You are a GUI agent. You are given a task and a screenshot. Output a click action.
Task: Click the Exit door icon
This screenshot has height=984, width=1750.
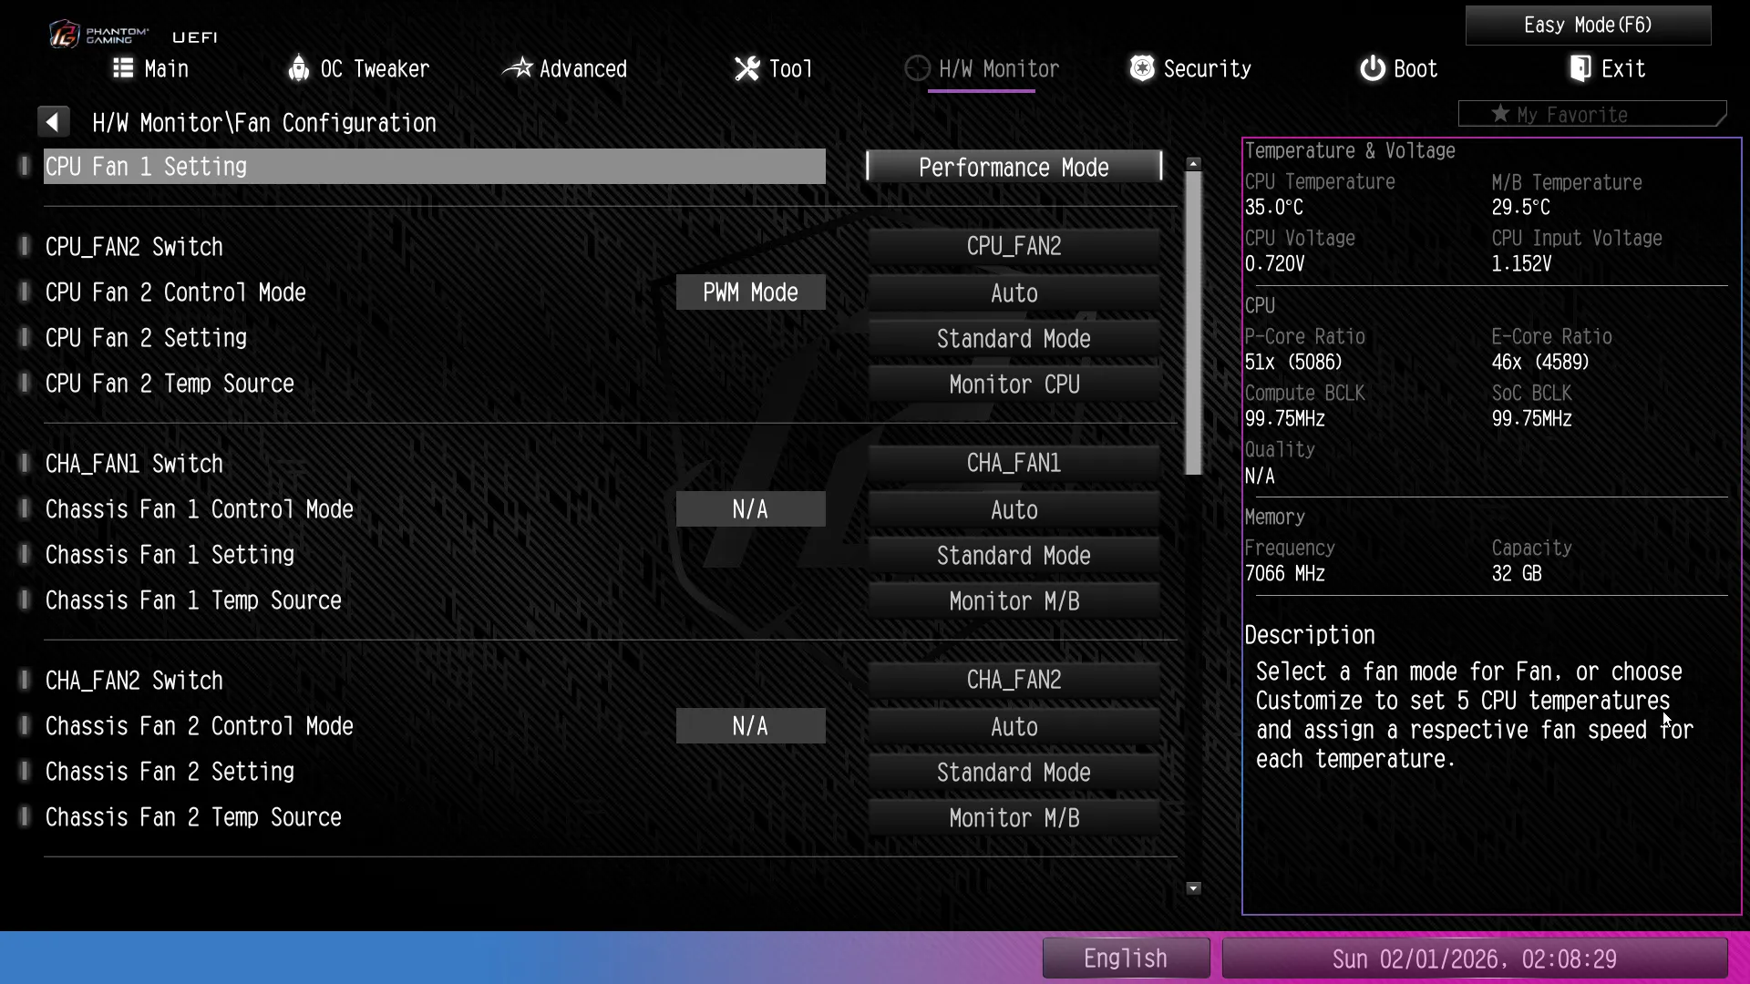tap(1580, 68)
